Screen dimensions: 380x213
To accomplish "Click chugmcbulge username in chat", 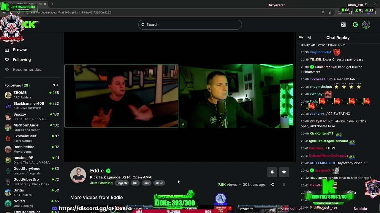I will tap(321, 87).
